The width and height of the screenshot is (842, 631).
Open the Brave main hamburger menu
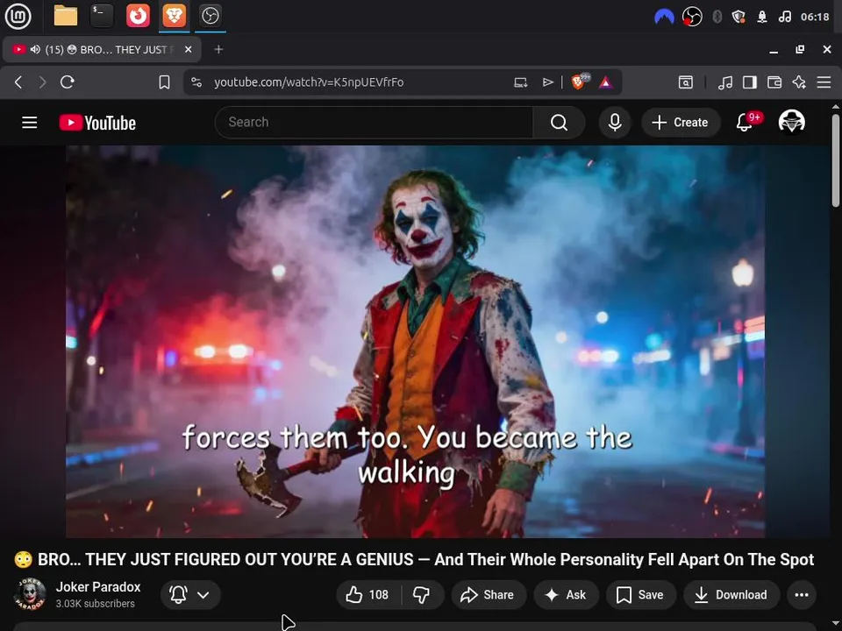(x=824, y=82)
